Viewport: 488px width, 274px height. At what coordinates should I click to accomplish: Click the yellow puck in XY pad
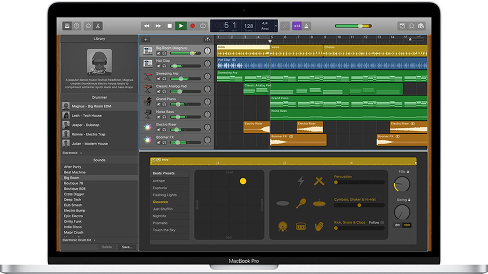point(243,181)
